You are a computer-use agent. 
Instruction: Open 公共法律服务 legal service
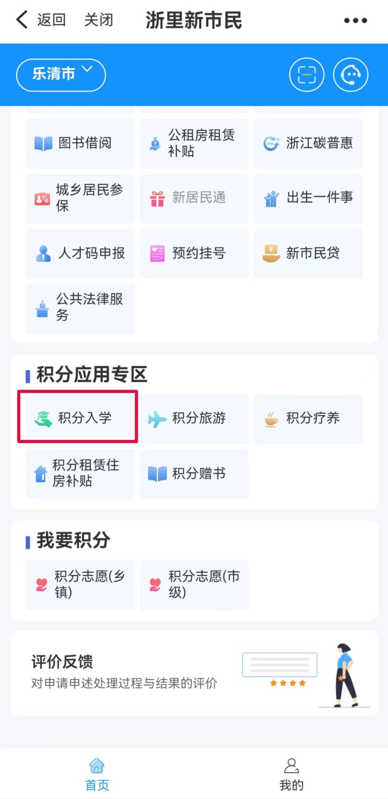80,308
